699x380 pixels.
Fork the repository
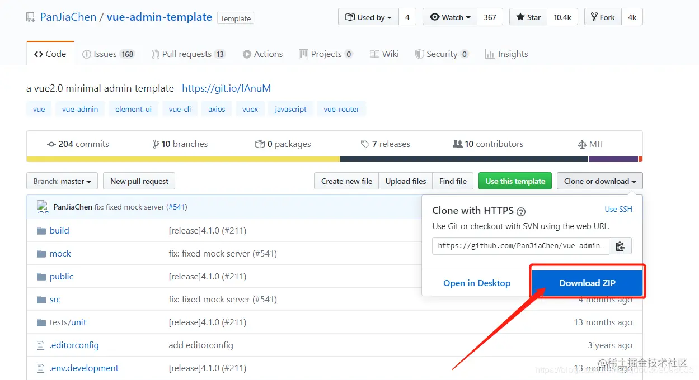point(603,17)
